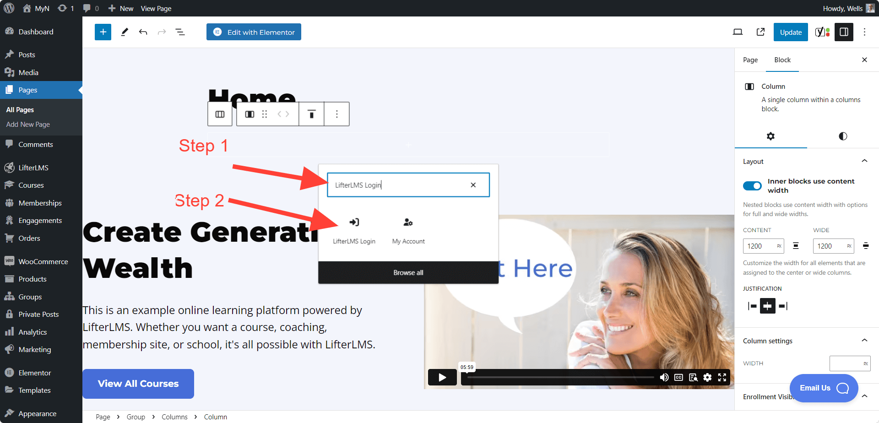The height and width of the screenshot is (423, 879).
Task: Select justify items left option
Action: point(752,306)
